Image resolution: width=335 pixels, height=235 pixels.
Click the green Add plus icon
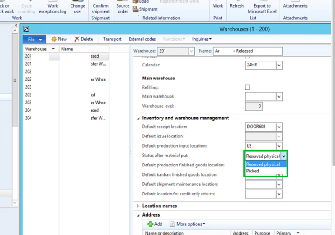coord(150,224)
